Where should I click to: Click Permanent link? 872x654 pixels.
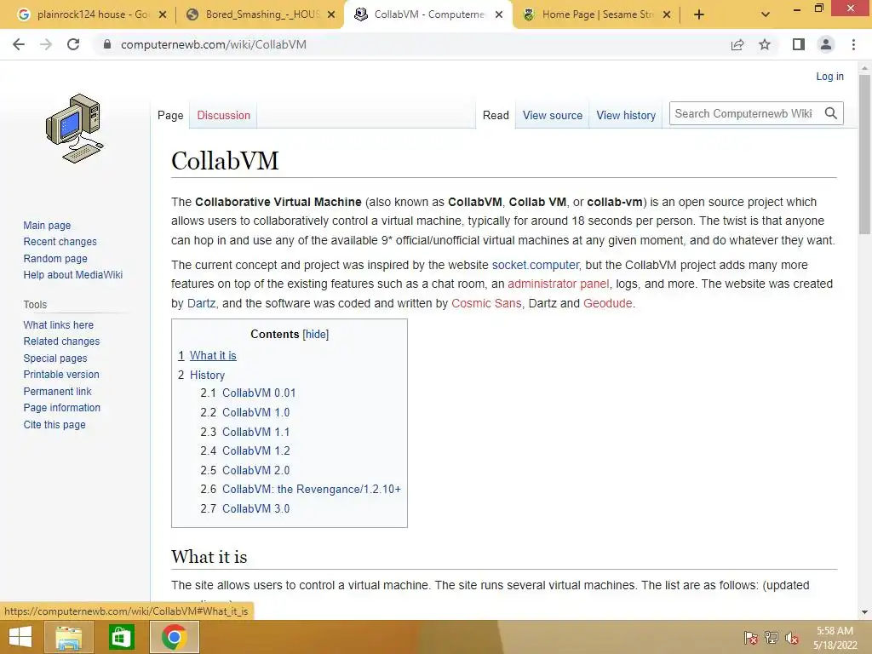57,391
